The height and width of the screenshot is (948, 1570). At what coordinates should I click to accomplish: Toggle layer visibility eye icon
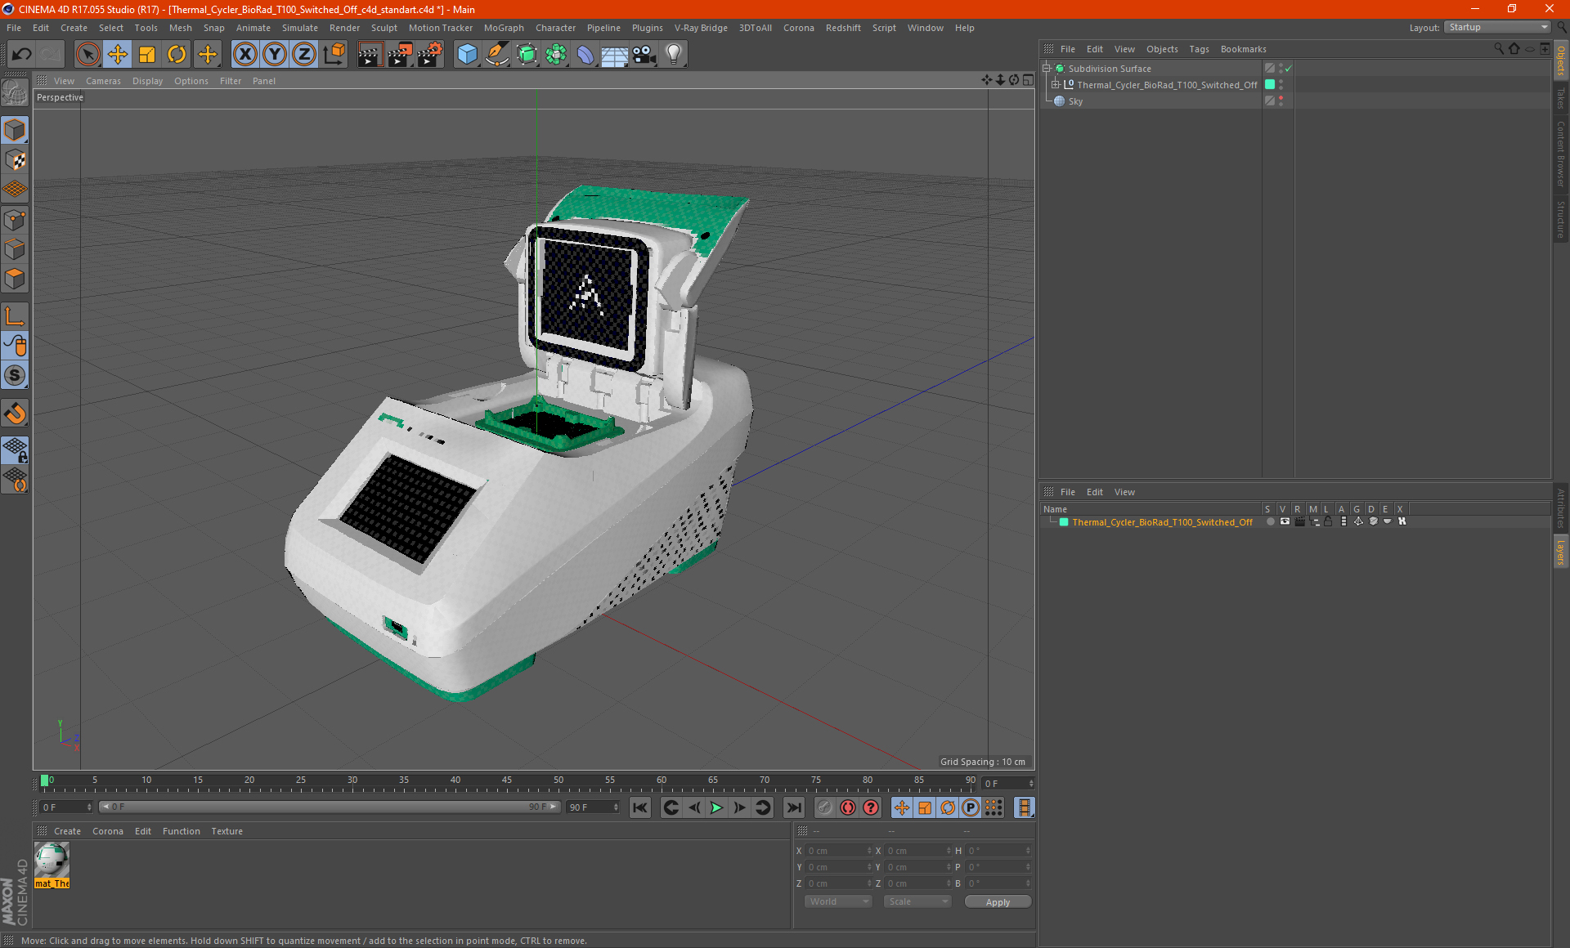1285,521
